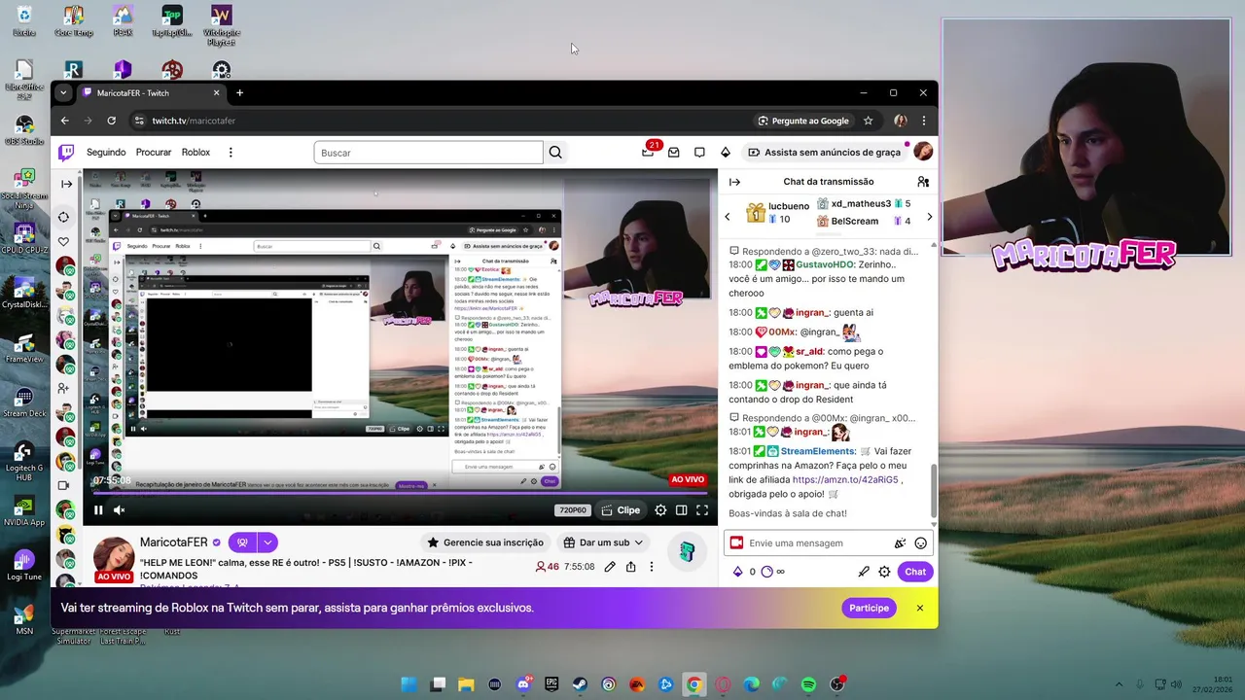The width and height of the screenshot is (1245, 700).
Task: Open MaricotaFER channel avatar
Action: (114, 558)
